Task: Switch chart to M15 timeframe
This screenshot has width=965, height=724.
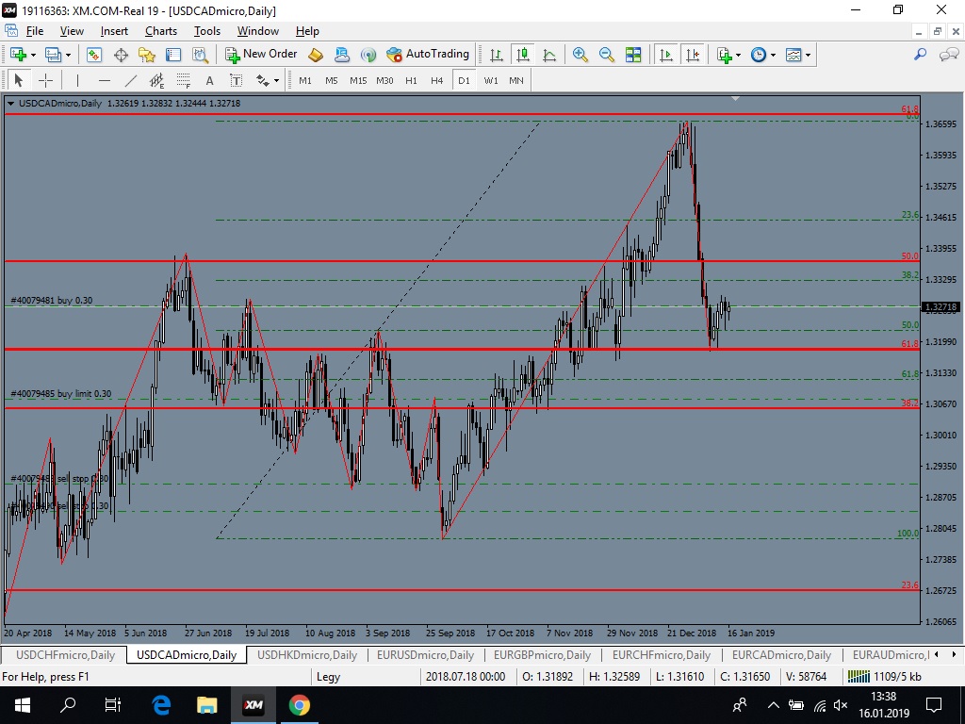Action: tap(358, 81)
